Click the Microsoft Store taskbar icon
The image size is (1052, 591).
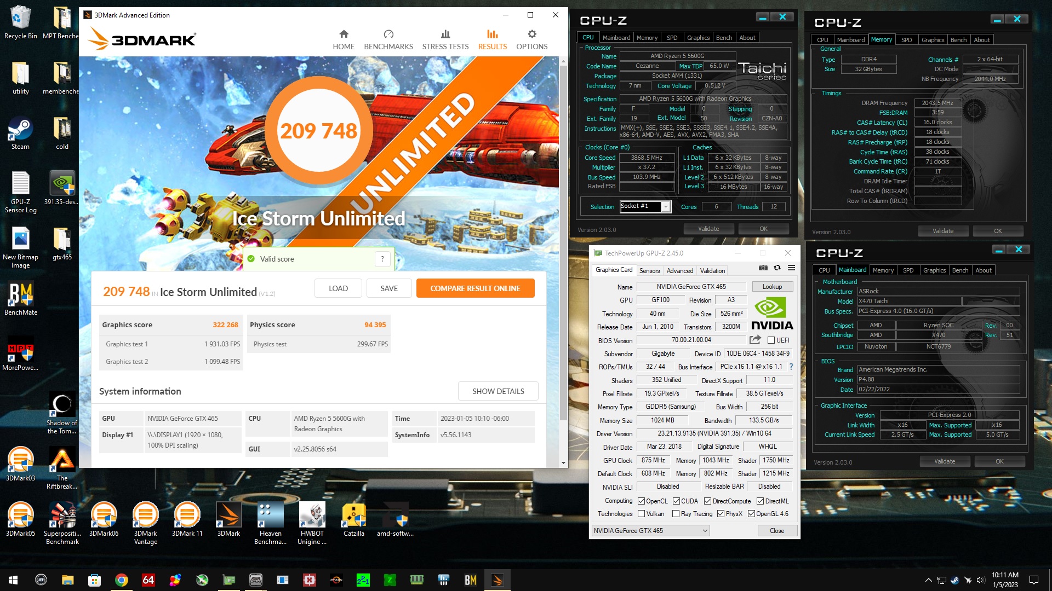tap(95, 580)
